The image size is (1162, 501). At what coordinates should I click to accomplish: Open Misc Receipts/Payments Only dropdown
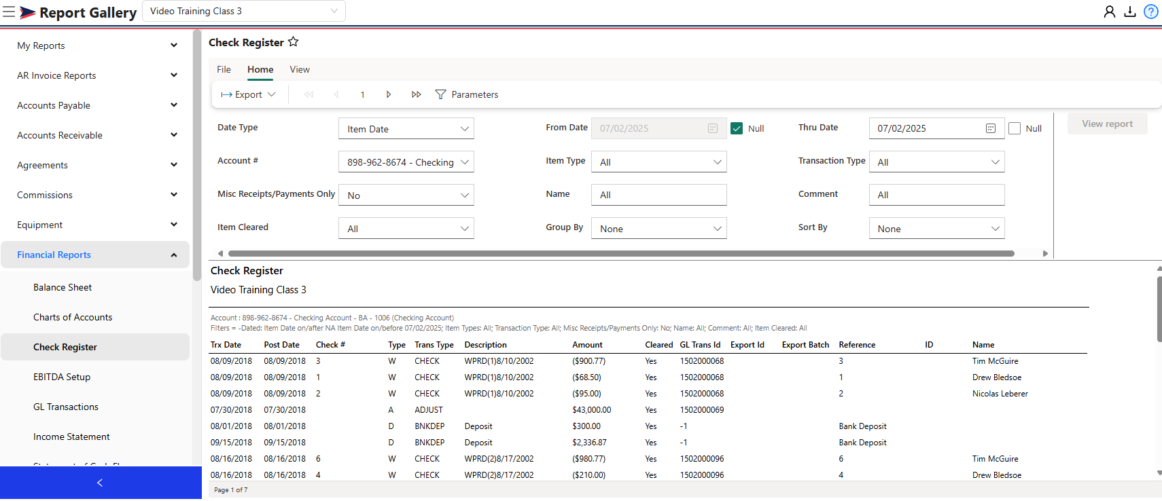tap(406, 195)
